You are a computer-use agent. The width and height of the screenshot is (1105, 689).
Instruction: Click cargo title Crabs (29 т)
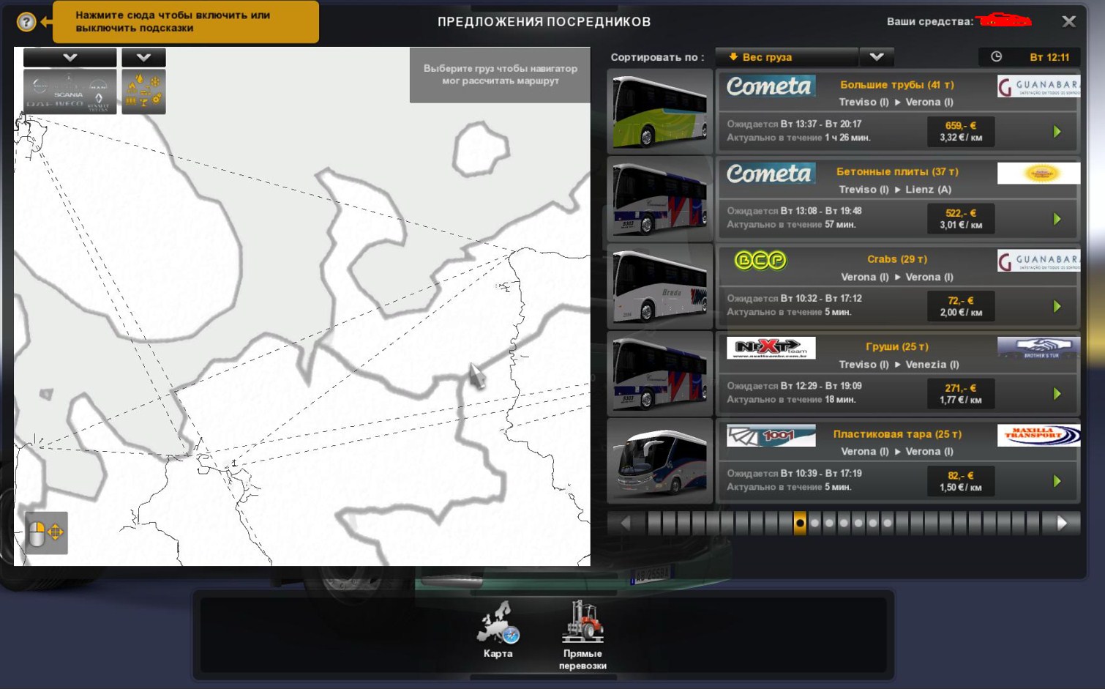pos(897,259)
